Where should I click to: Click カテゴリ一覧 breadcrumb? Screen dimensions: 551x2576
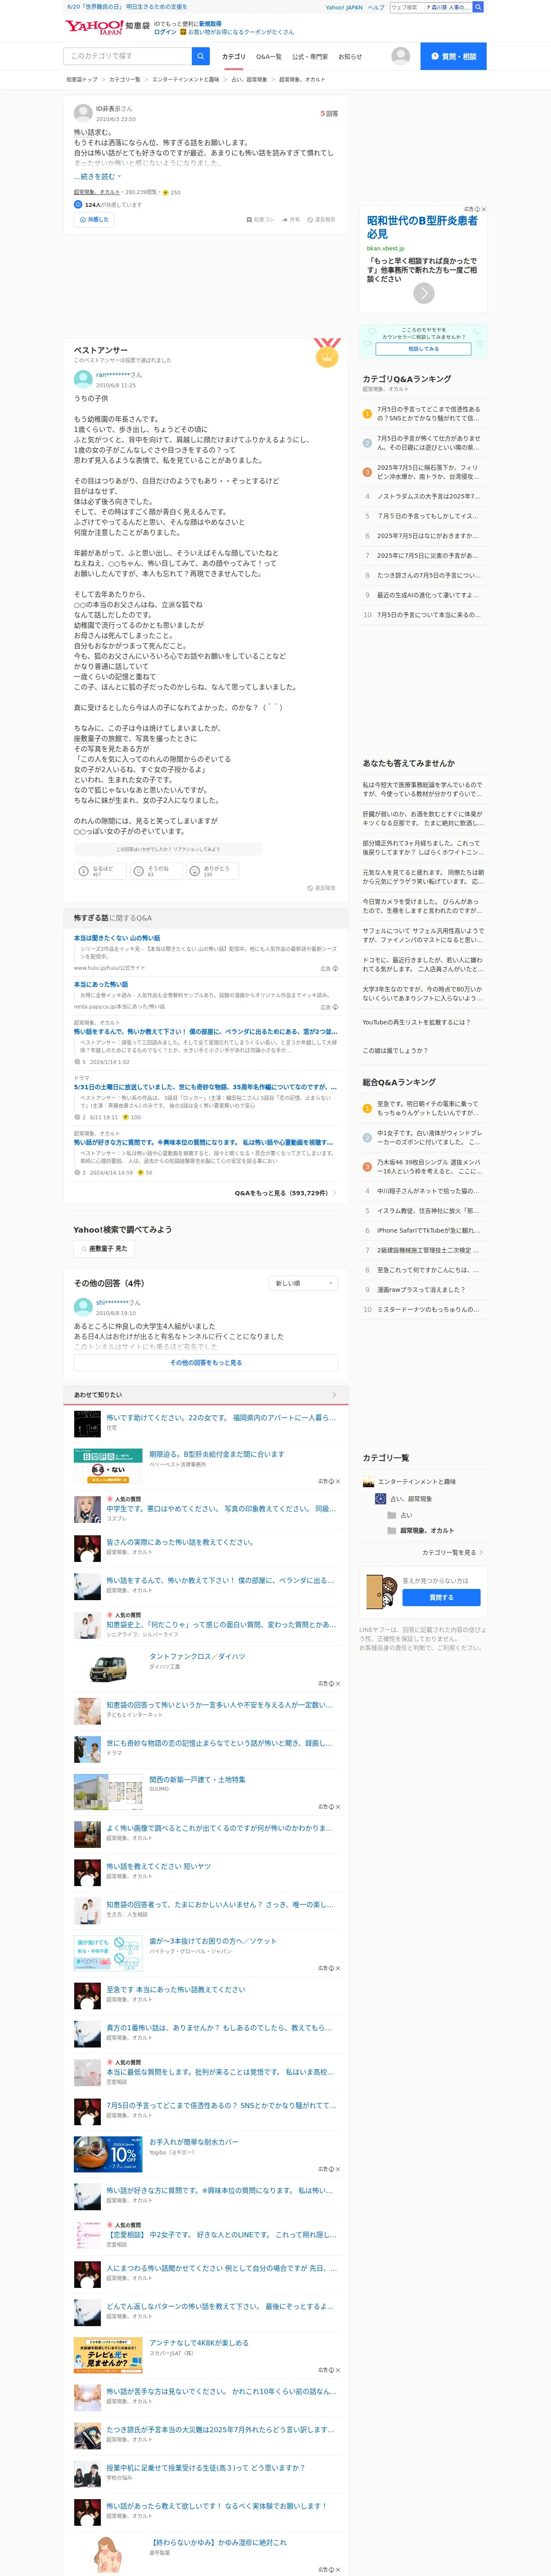coord(125,80)
